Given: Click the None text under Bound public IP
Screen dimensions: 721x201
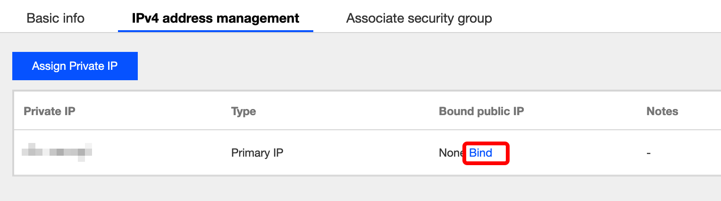Looking at the screenshot, I should tap(451, 153).
